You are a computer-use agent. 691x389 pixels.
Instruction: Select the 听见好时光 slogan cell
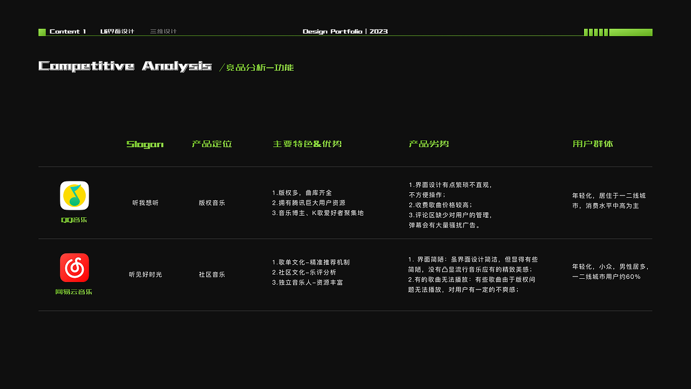146,274
